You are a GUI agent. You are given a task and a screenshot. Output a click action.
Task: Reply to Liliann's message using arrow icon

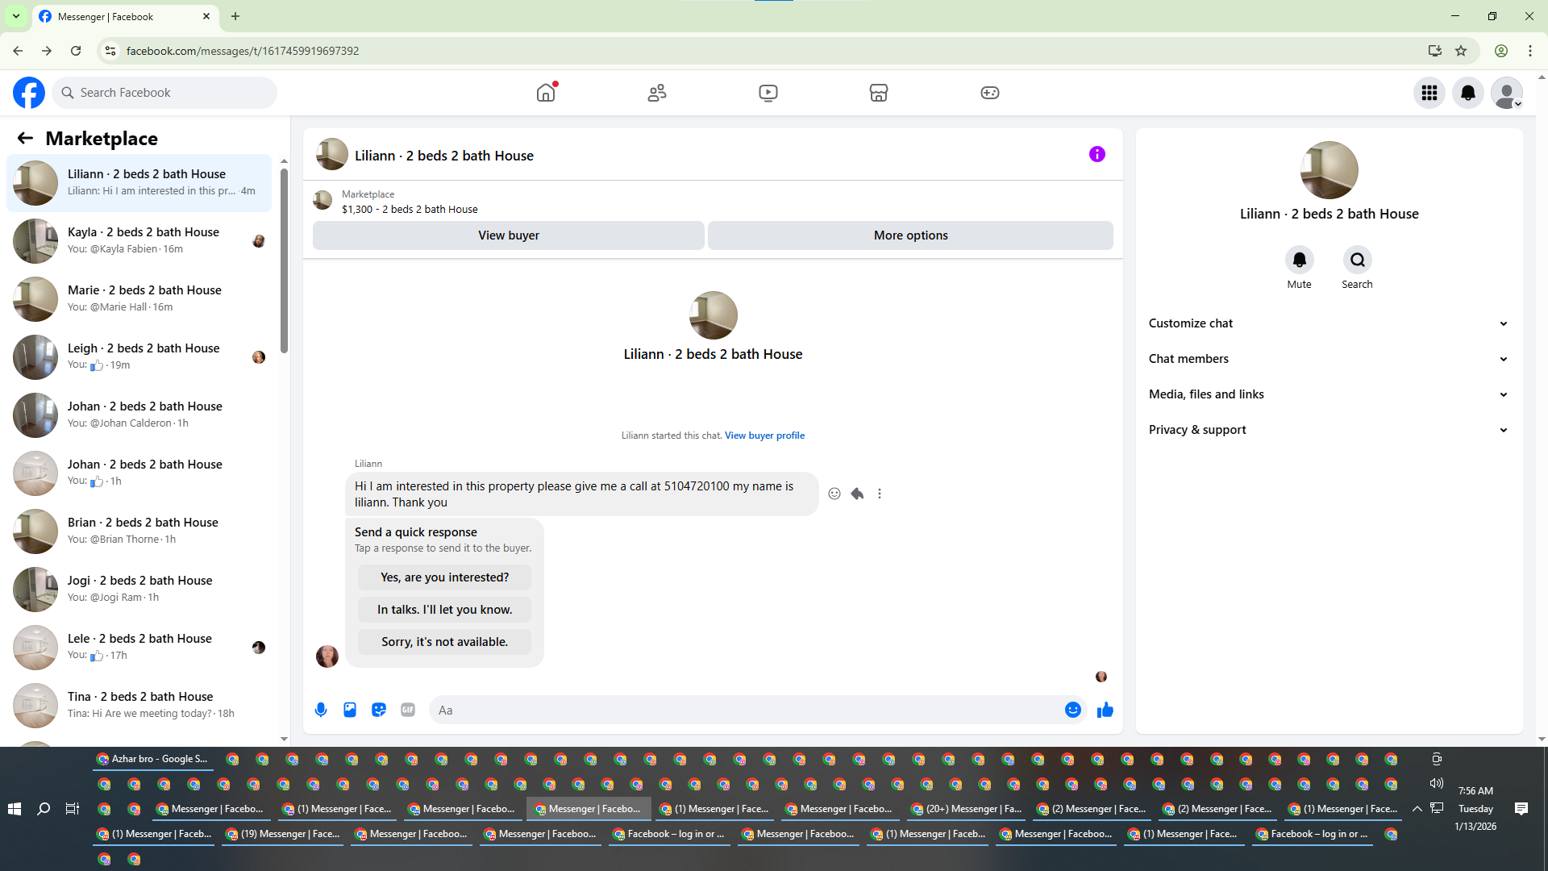click(x=857, y=494)
